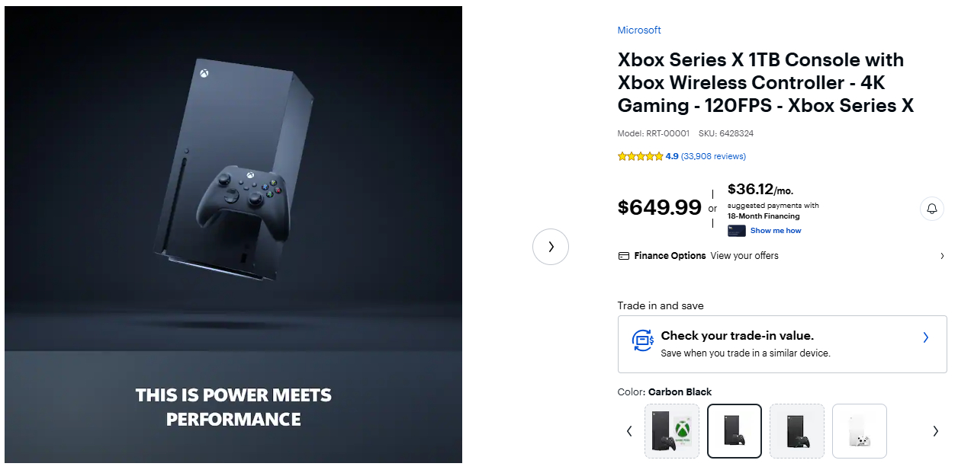Click the Show me how link

776,231
